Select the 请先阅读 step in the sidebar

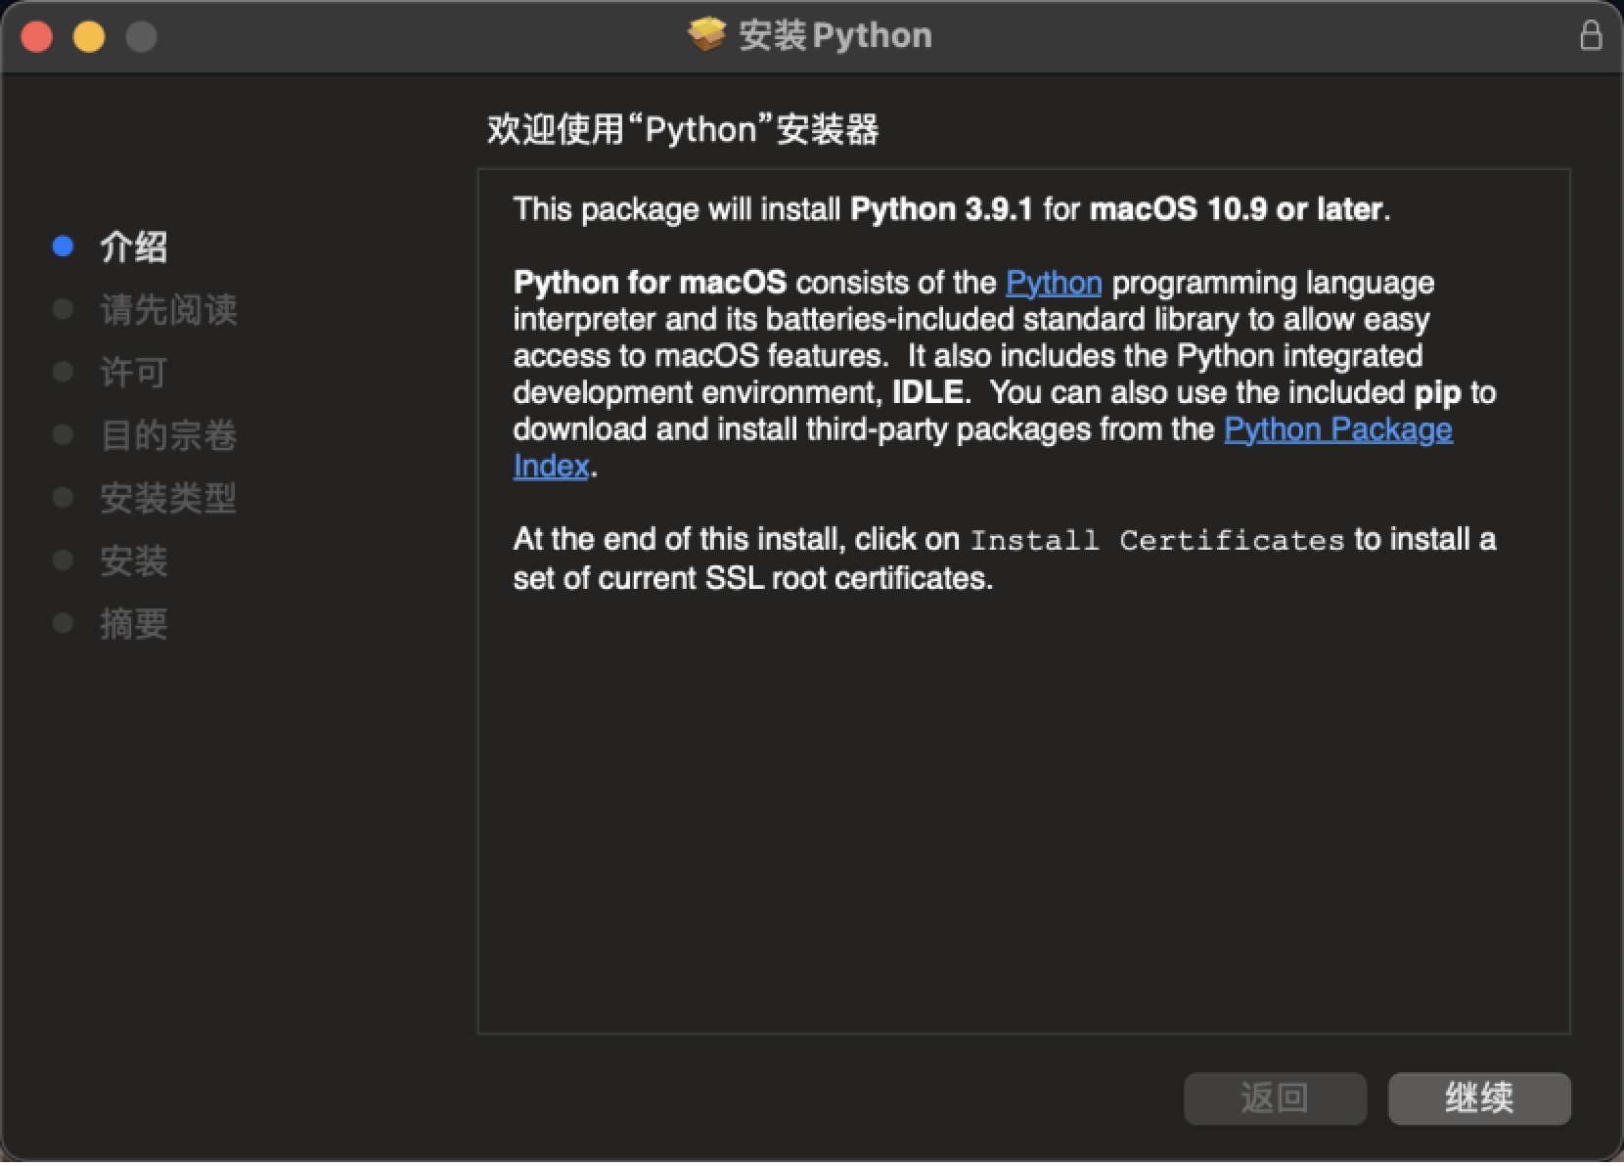(168, 310)
